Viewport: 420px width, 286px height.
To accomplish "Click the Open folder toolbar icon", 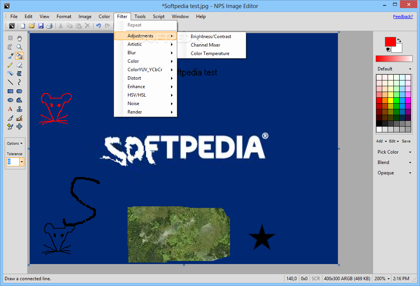I will [32, 26].
